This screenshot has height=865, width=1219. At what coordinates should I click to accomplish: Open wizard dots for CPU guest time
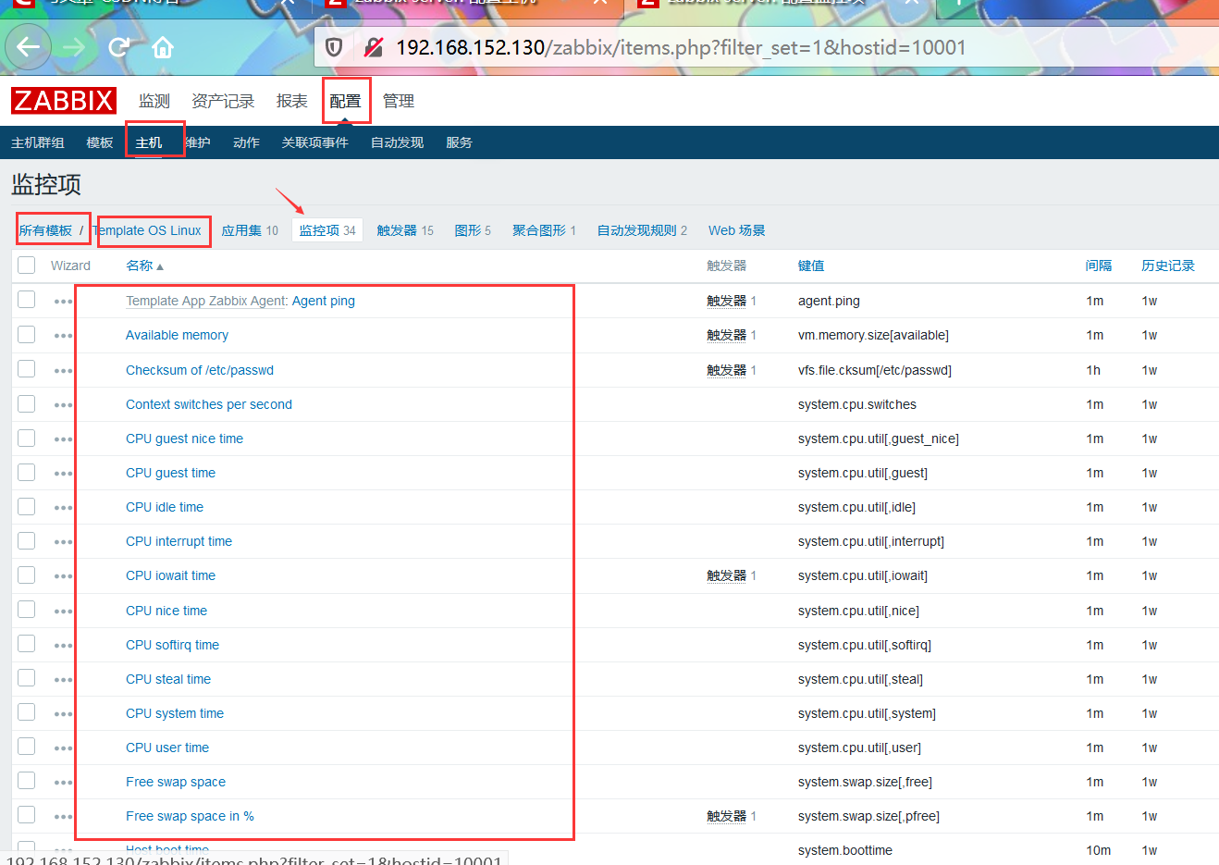pos(63,474)
